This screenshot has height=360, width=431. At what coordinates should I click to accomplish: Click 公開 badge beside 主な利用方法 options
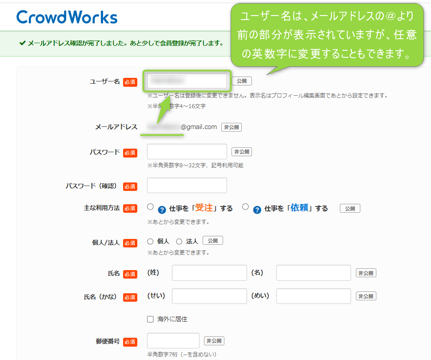(350, 208)
